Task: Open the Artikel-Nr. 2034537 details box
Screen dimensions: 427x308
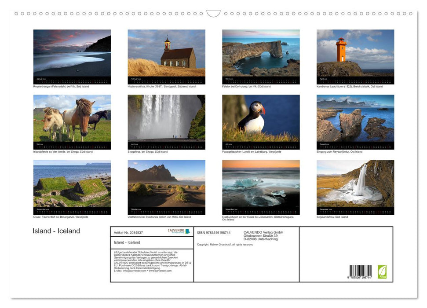Action: [x=128, y=231]
